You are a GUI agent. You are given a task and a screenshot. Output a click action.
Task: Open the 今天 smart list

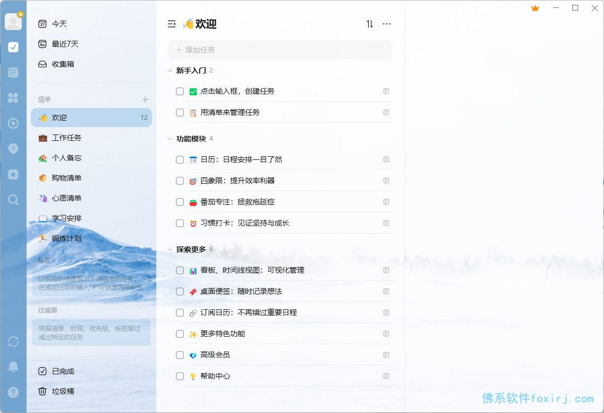pyautogui.click(x=91, y=24)
